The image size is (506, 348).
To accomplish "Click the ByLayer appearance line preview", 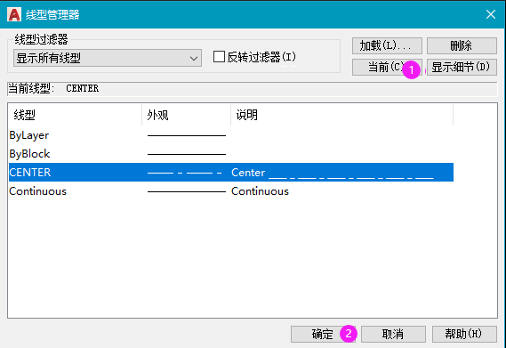I will coord(187,135).
